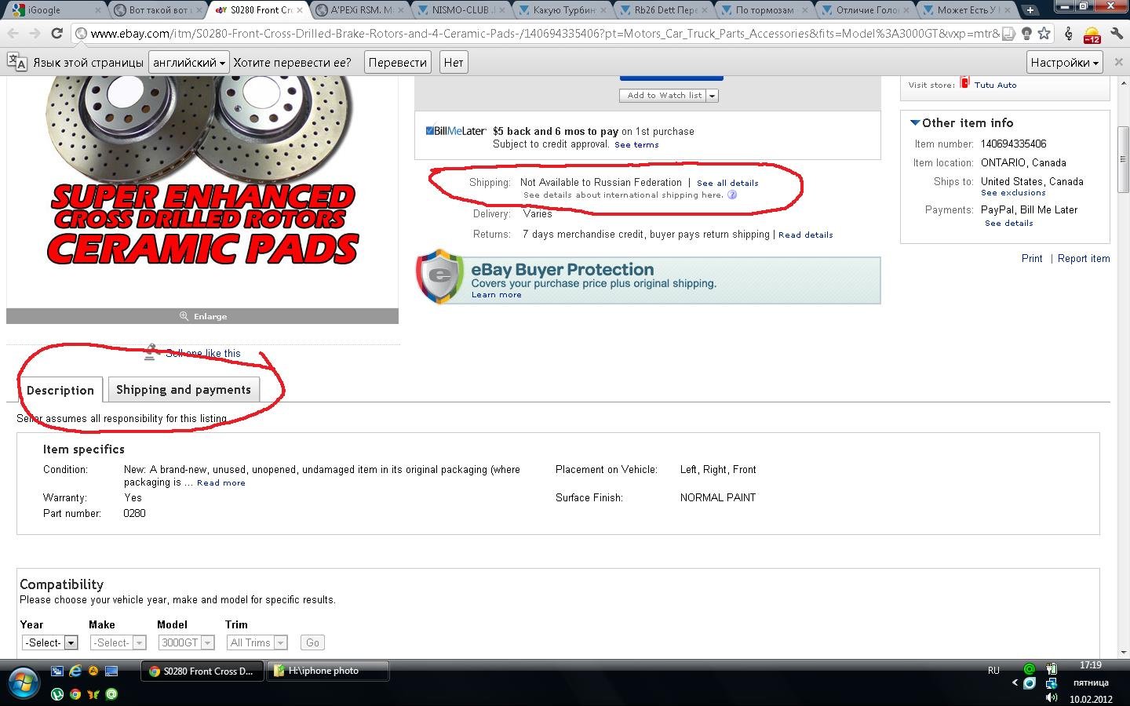Open the Tutu Auto store link

pyautogui.click(x=995, y=85)
